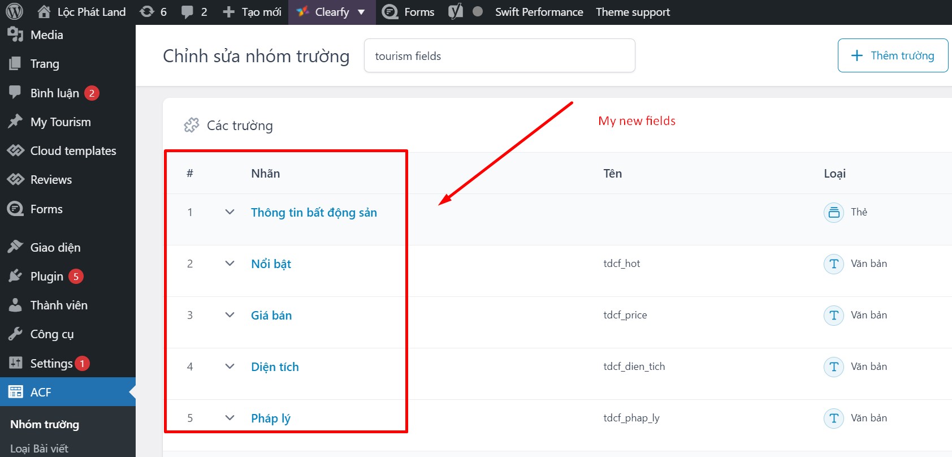The width and height of the screenshot is (952, 457).
Task: Click the Bình luận badge showing 2
Action: pyautogui.click(x=92, y=93)
